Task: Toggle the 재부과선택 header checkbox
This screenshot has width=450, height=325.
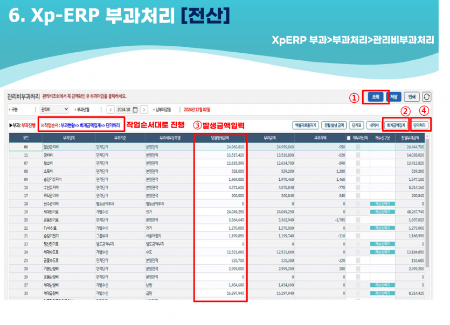Action: click(x=349, y=138)
